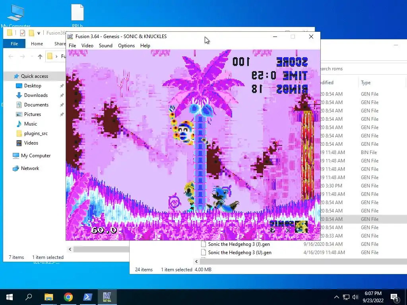The height and width of the screenshot is (305, 407).
Task: Select Network in the navigation pane
Action: pyautogui.click(x=30, y=168)
